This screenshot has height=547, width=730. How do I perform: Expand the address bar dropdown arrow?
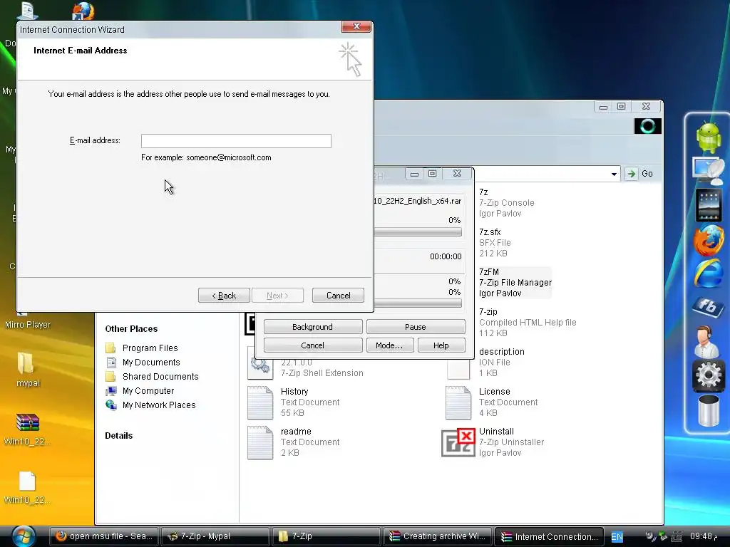[x=614, y=174]
